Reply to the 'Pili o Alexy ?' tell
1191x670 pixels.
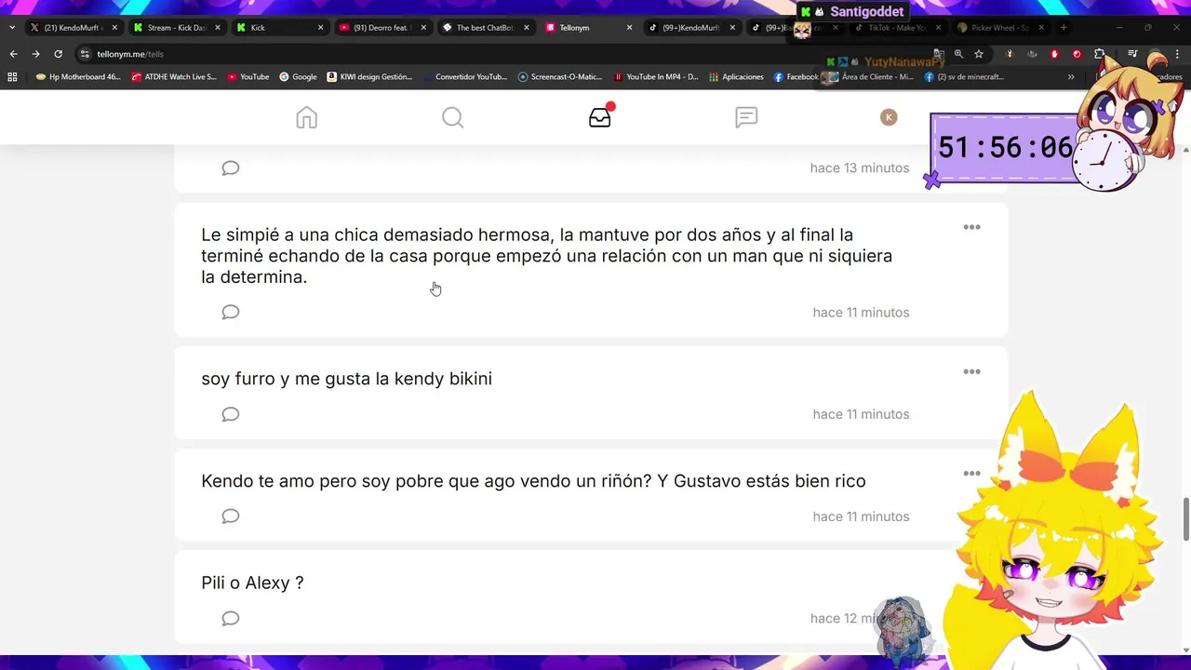point(231,619)
